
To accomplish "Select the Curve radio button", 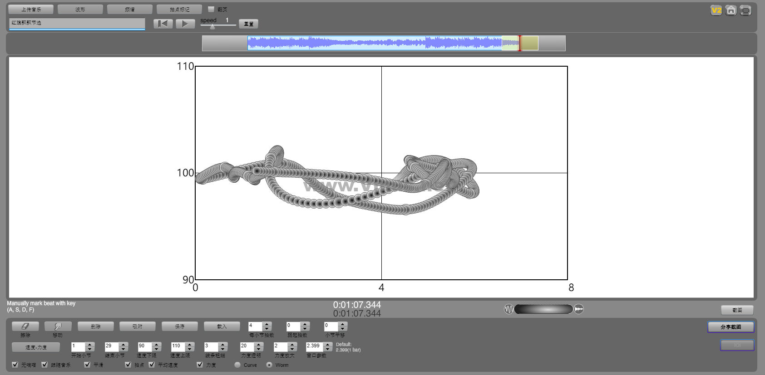I will (237, 365).
